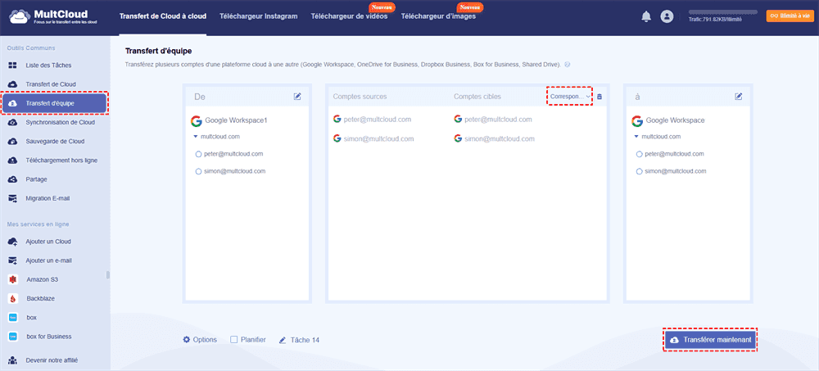Edit the De source panel
Image resolution: width=819 pixels, height=371 pixels.
(x=297, y=96)
